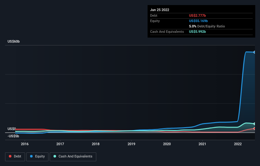This screenshot has height=166, width=260.
Task: Toggle Cash And Equivalents legend button
Action: click(x=73, y=157)
